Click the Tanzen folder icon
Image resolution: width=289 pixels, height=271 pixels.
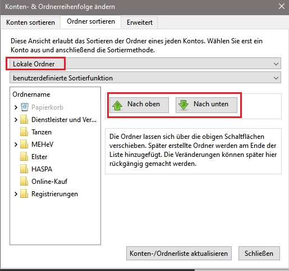pos(24,132)
